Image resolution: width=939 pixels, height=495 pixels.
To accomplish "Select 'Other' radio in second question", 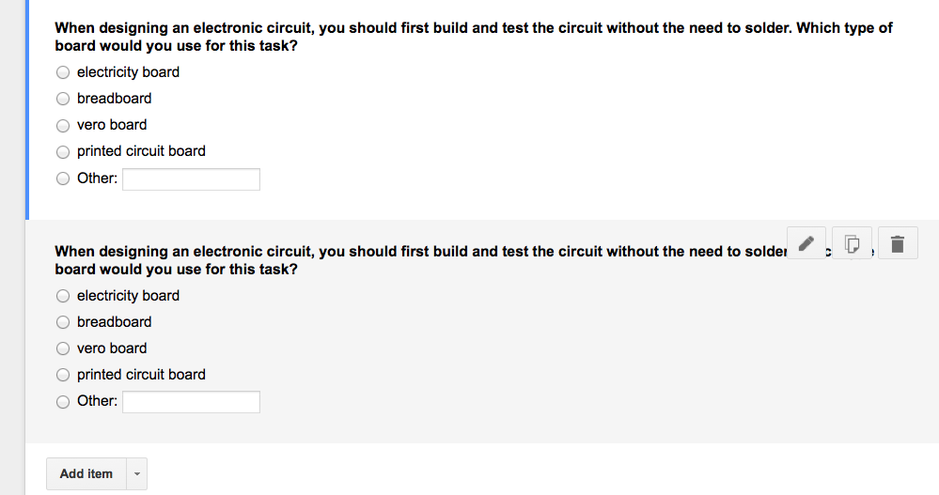I will point(63,402).
